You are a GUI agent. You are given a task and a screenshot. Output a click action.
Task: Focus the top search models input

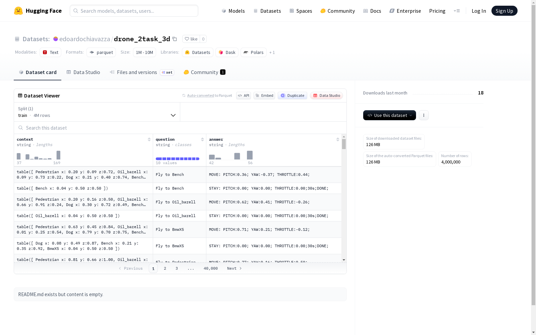[x=134, y=11]
